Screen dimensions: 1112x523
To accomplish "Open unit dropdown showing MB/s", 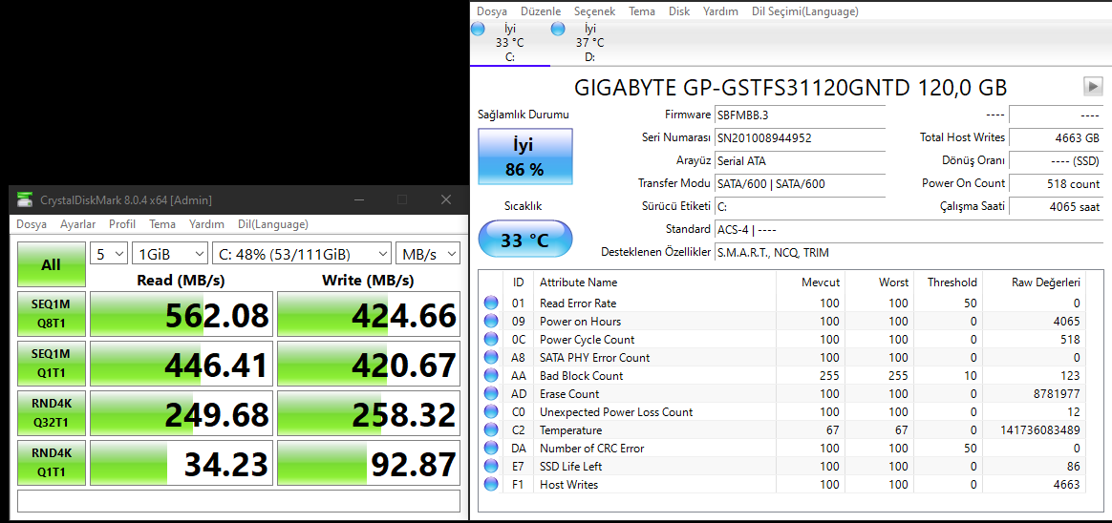I will click(428, 254).
